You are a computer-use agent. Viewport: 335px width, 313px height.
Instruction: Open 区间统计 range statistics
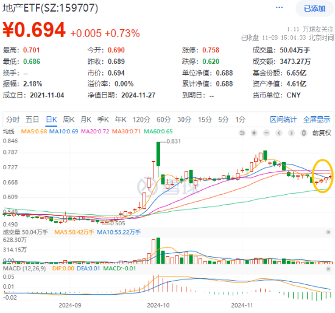point(283,119)
